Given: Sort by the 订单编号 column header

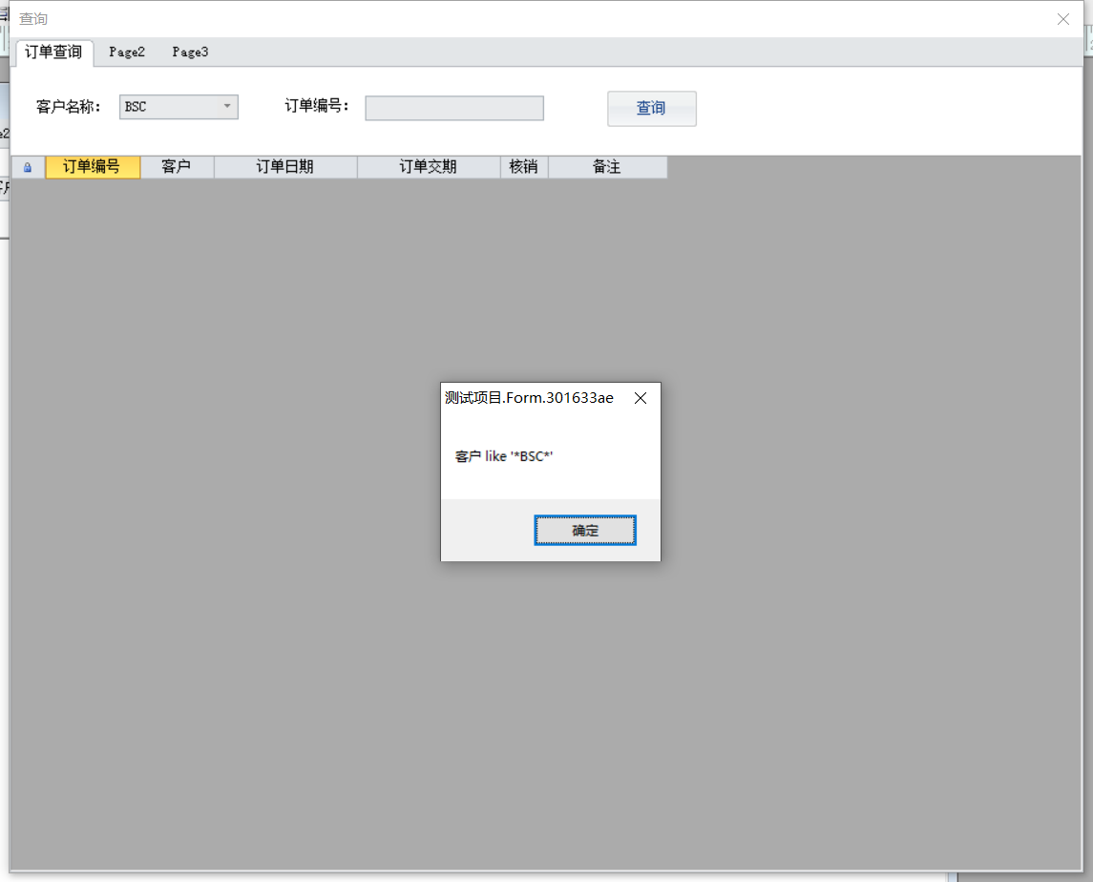Looking at the screenshot, I should 92,167.
